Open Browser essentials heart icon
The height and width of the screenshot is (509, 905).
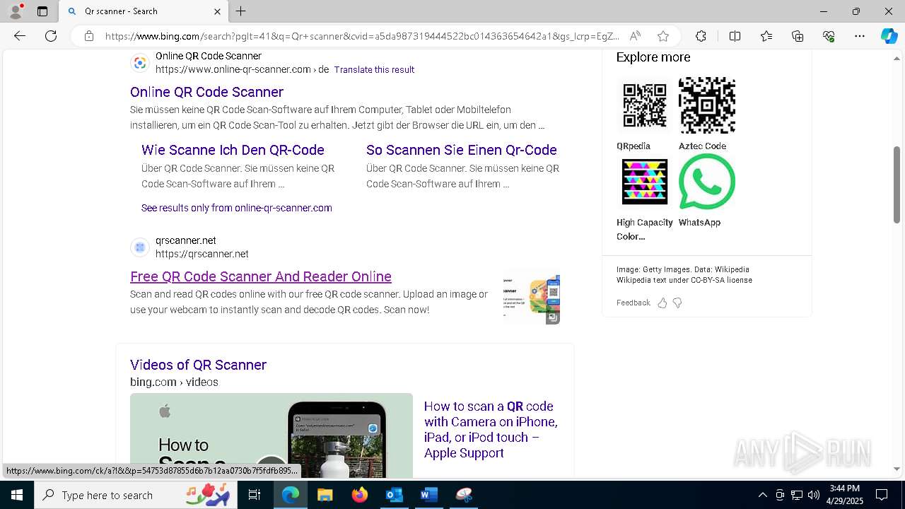click(829, 36)
